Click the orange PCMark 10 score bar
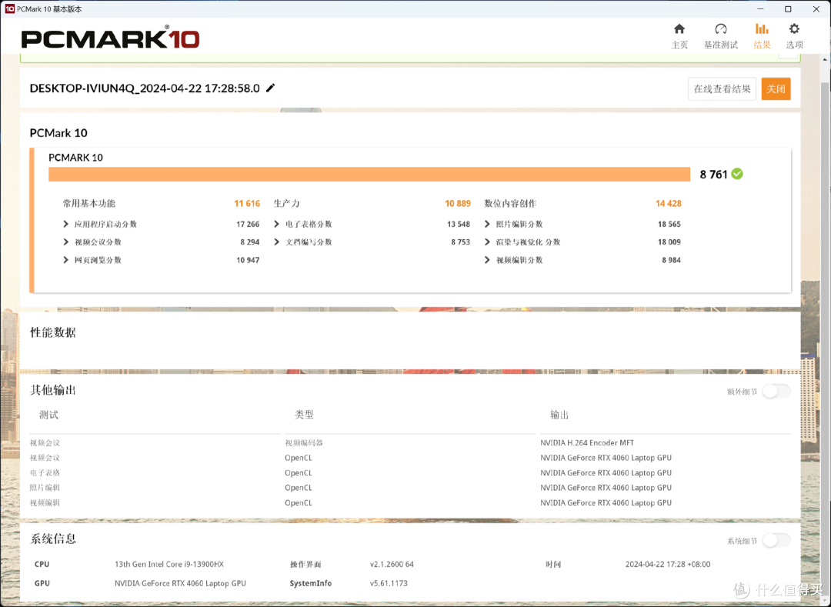Screen dimensions: 831x607 click(369, 175)
